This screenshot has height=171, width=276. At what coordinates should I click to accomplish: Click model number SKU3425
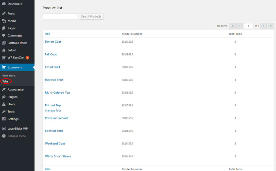click(127, 54)
